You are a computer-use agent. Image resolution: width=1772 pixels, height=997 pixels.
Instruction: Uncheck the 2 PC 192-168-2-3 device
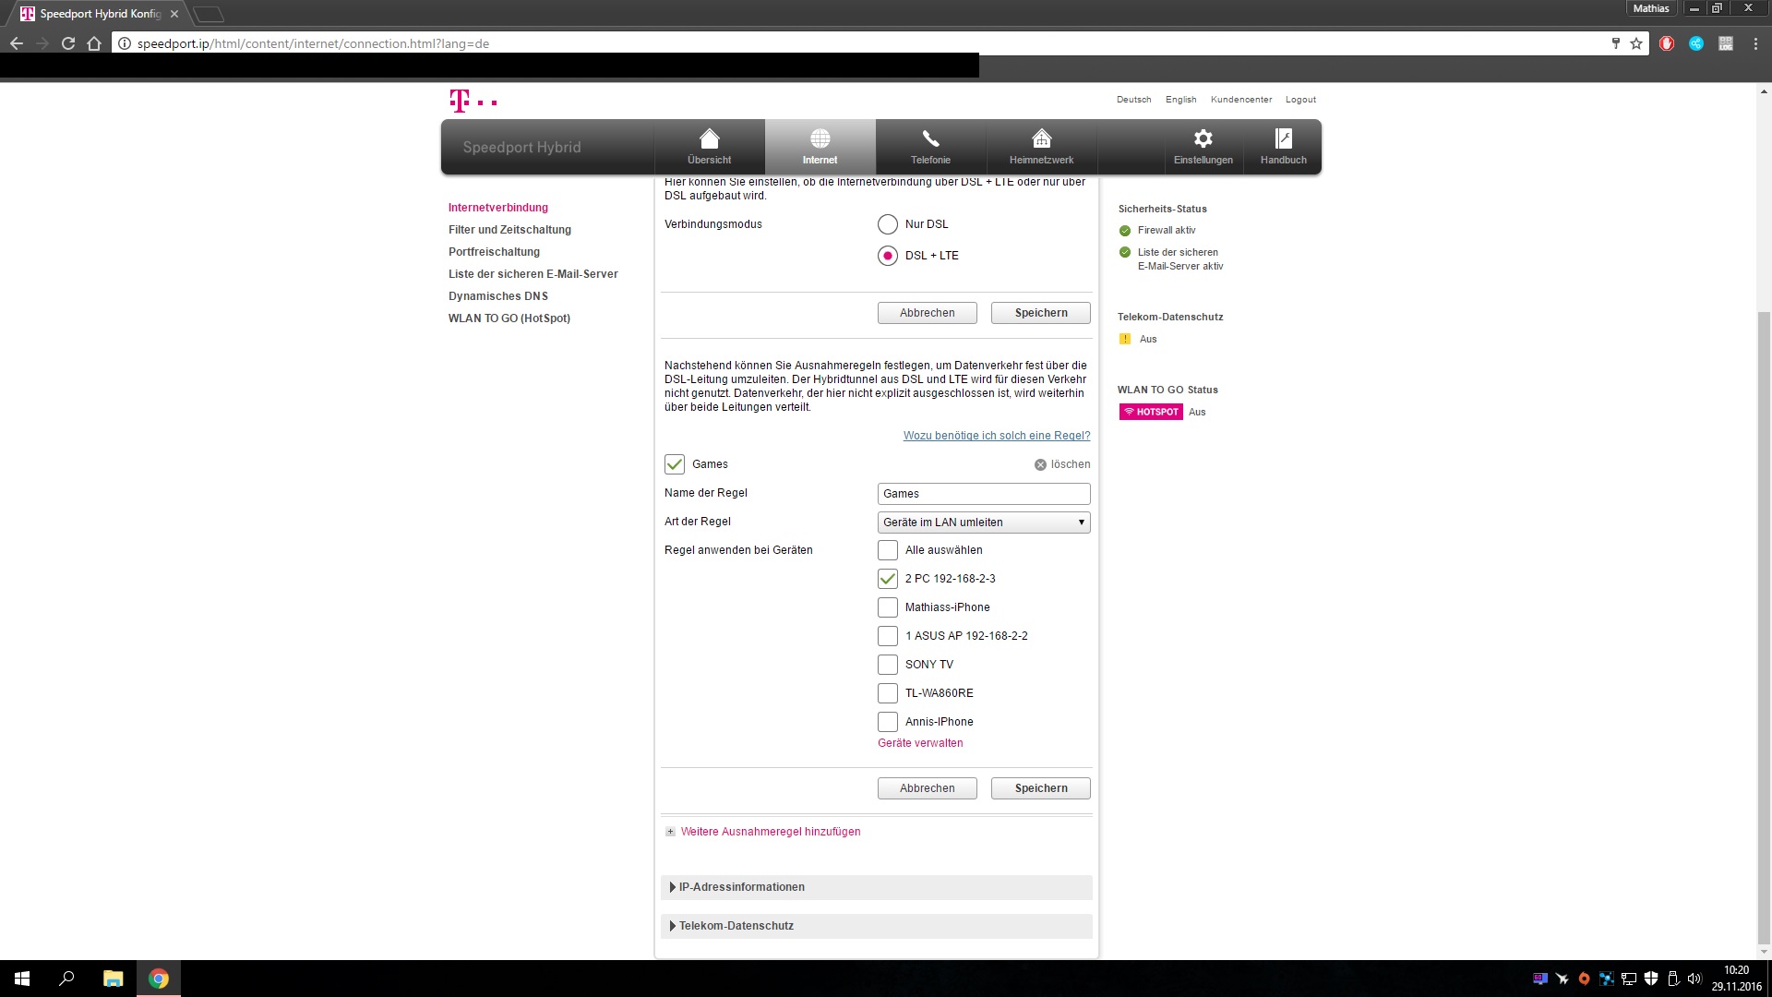tap(888, 579)
